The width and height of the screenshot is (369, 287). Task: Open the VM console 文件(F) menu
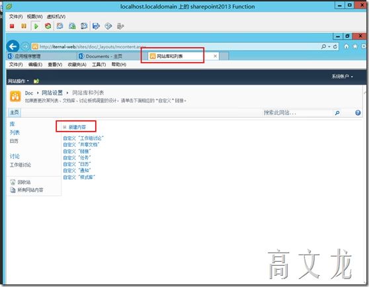(x=16, y=17)
